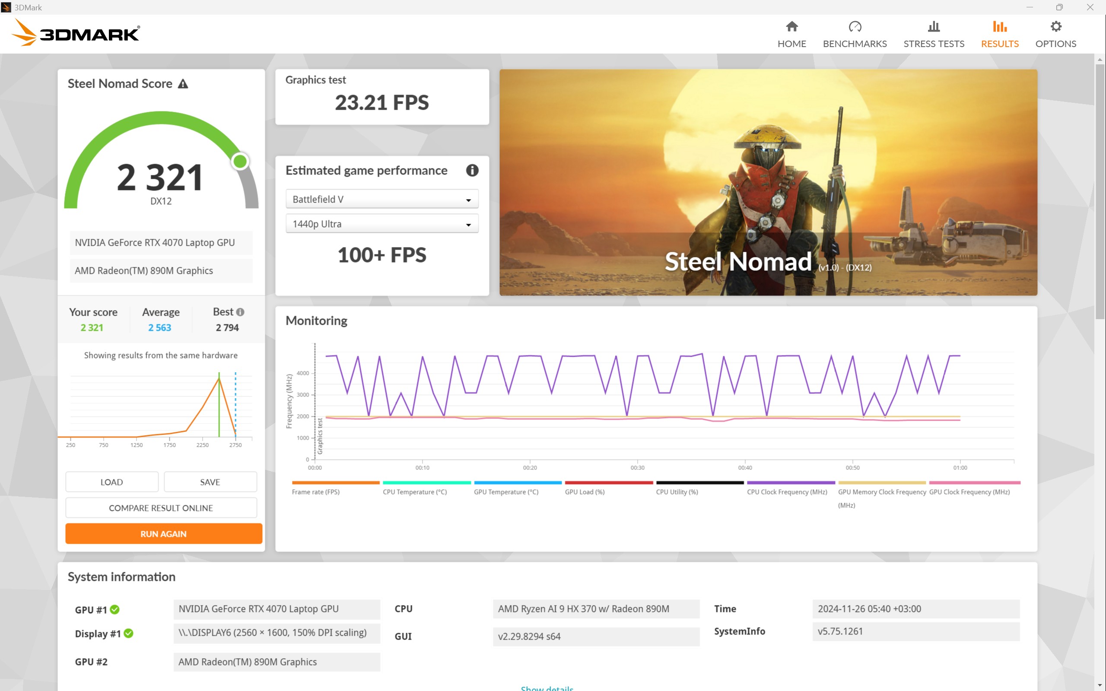This screenshot has height=691, width=1106.
Task: Click the NVIDIA GeForce RTX 4070 Laptop GPU field under GPU #1
Action: click(x=277, y=609)
